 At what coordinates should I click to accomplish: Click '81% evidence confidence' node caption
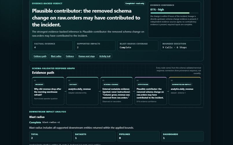(146, 102)
